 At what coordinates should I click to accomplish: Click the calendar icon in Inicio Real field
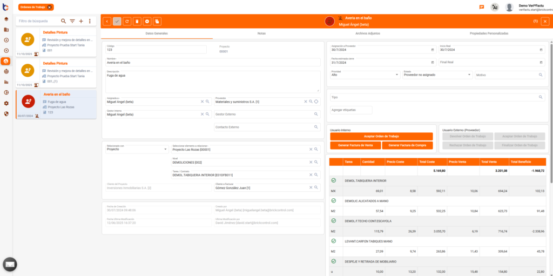click(541, 50)
